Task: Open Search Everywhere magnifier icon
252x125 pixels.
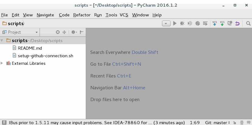Action: point(248,24)
